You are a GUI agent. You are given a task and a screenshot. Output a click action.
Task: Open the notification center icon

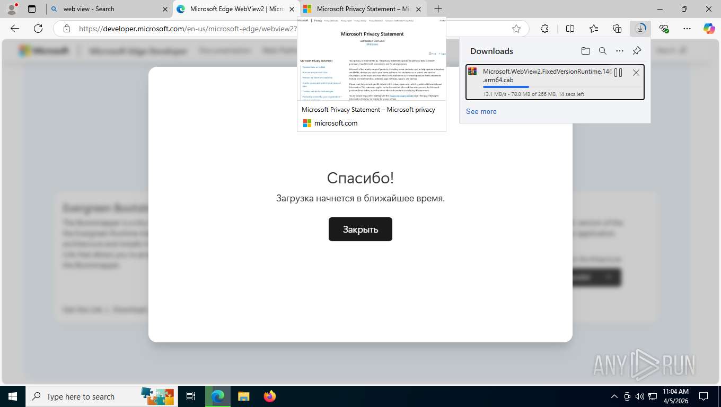pos(704,396)
